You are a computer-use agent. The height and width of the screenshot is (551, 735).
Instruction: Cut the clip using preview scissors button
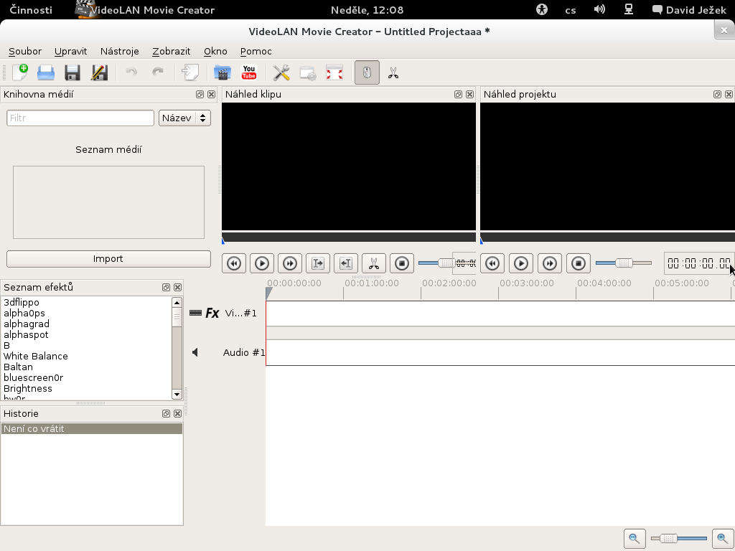373,263
